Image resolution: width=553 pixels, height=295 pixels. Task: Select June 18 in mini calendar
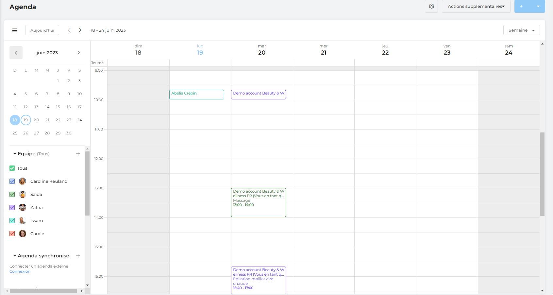click(x=15, y=120)
